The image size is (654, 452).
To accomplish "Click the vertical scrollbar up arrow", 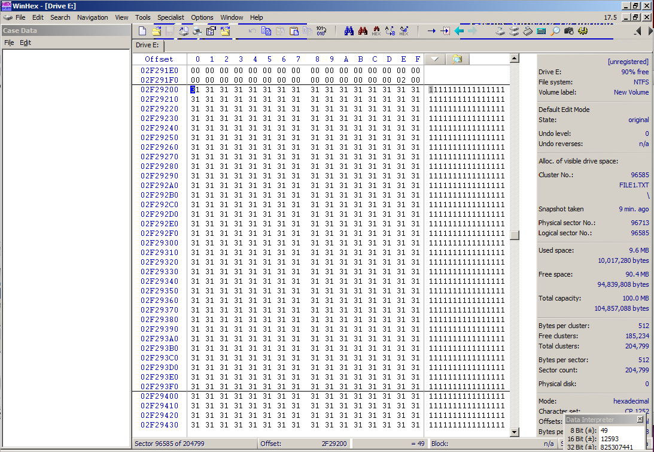I will 514,58.
